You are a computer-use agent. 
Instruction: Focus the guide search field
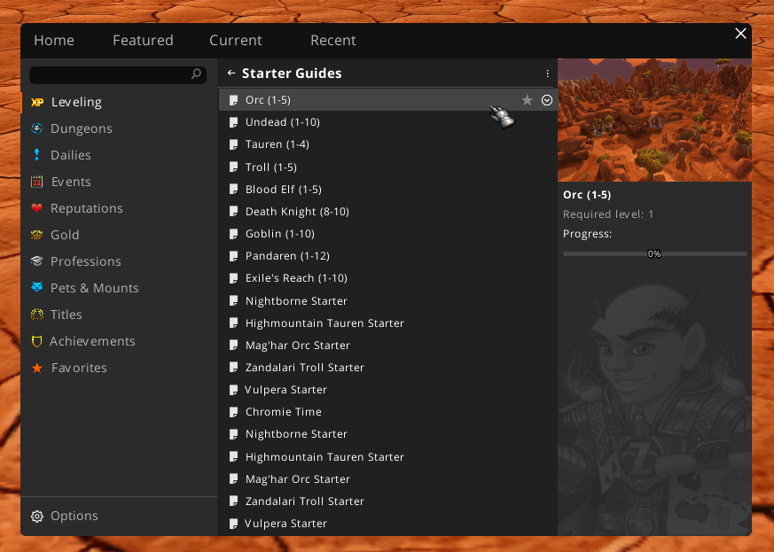118,74
